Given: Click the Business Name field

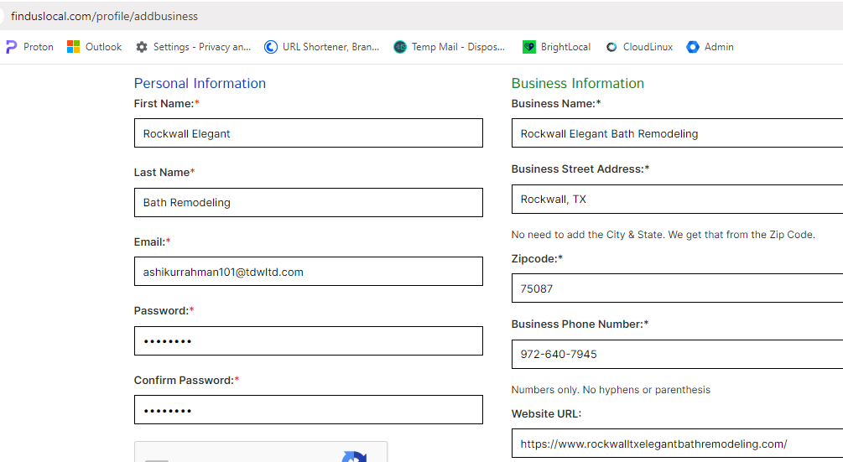Looking at the screenshot, I should pos(678,133).
